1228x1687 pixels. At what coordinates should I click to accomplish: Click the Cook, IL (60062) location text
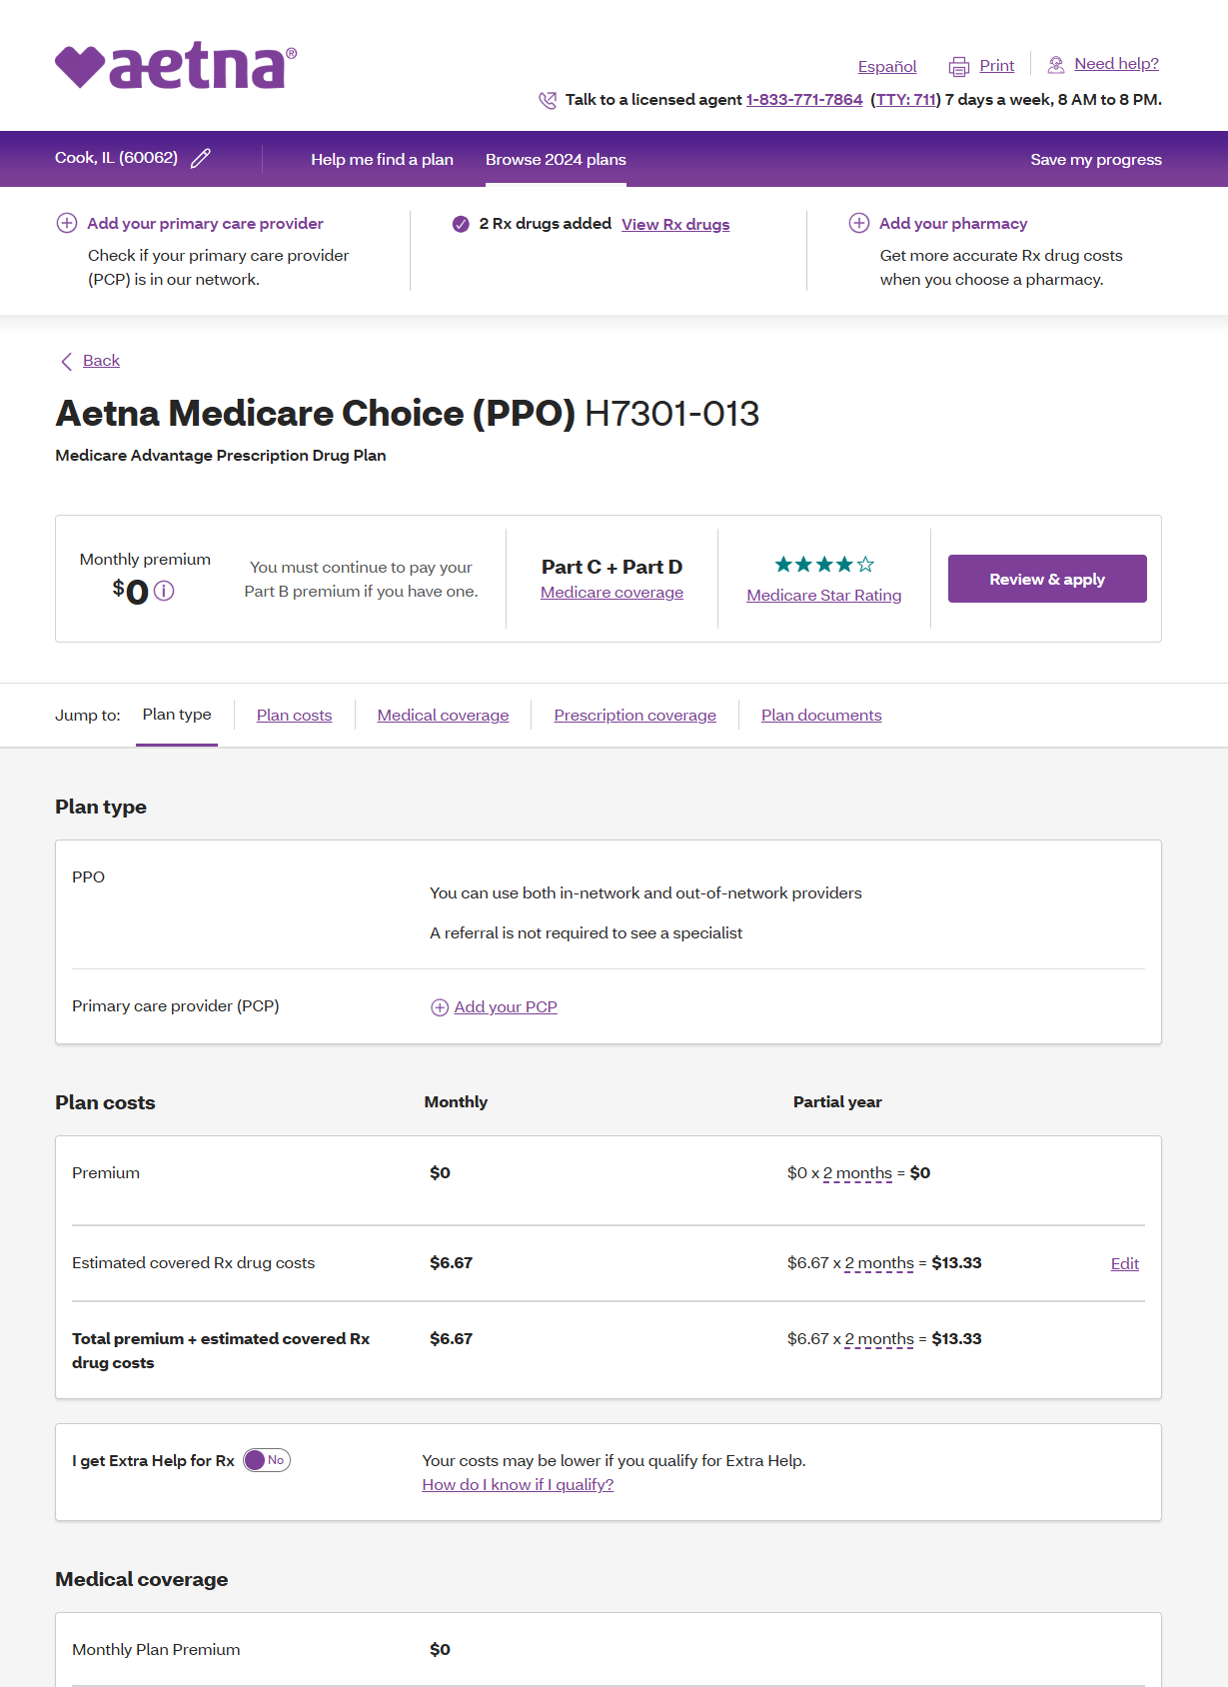116,158
